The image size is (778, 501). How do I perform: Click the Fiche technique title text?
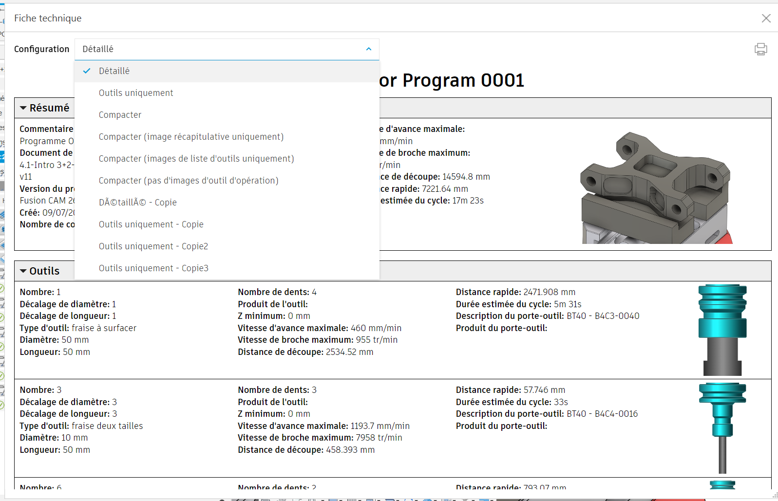click(x=48, y=19)
